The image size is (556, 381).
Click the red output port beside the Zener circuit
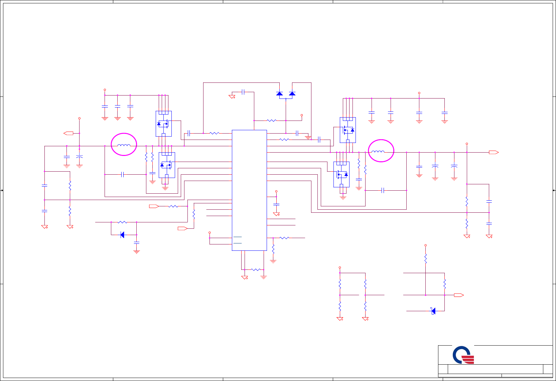459,295
